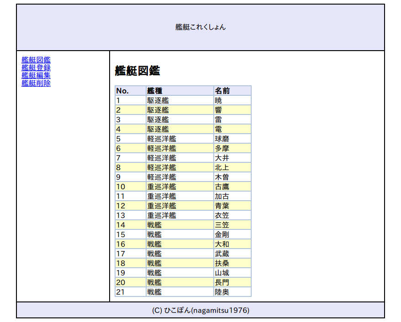Select the name cell 武蔵
The height and width of the screenshot is (322, 401).
pyautogui.click(x=232, y=254)
